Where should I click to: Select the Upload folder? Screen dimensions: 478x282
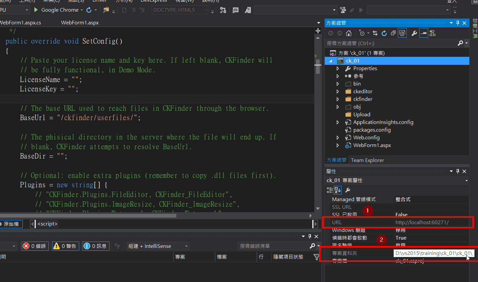pos(361,115)
